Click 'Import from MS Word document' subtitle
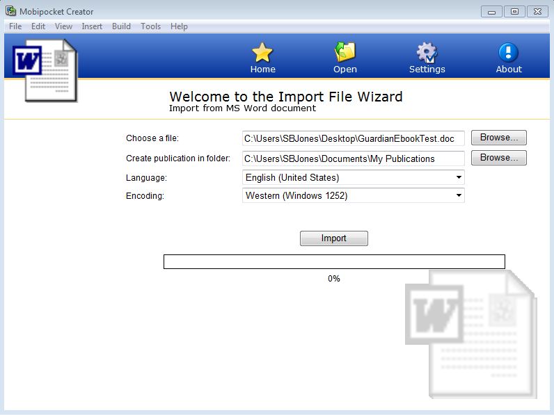The image size is (554, 415). (x=242, y=108)
